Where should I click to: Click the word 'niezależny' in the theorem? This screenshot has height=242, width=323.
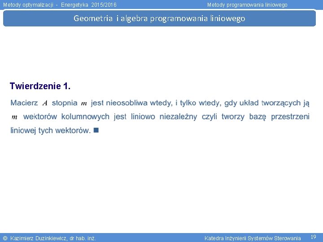click(x=178, y=117)
